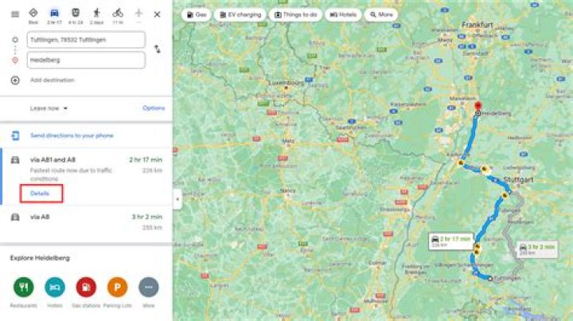Select the Hotels filter chip
Viewport: 573px width, 321px height.
click(343, 14)
